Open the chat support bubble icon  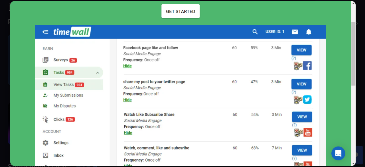[338, 153]
